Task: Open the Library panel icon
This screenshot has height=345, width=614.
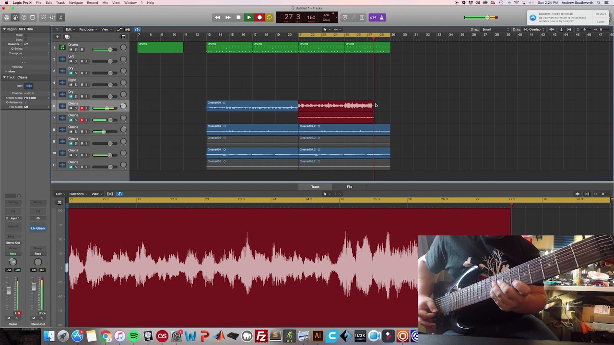Action: [x=6, y=18]
